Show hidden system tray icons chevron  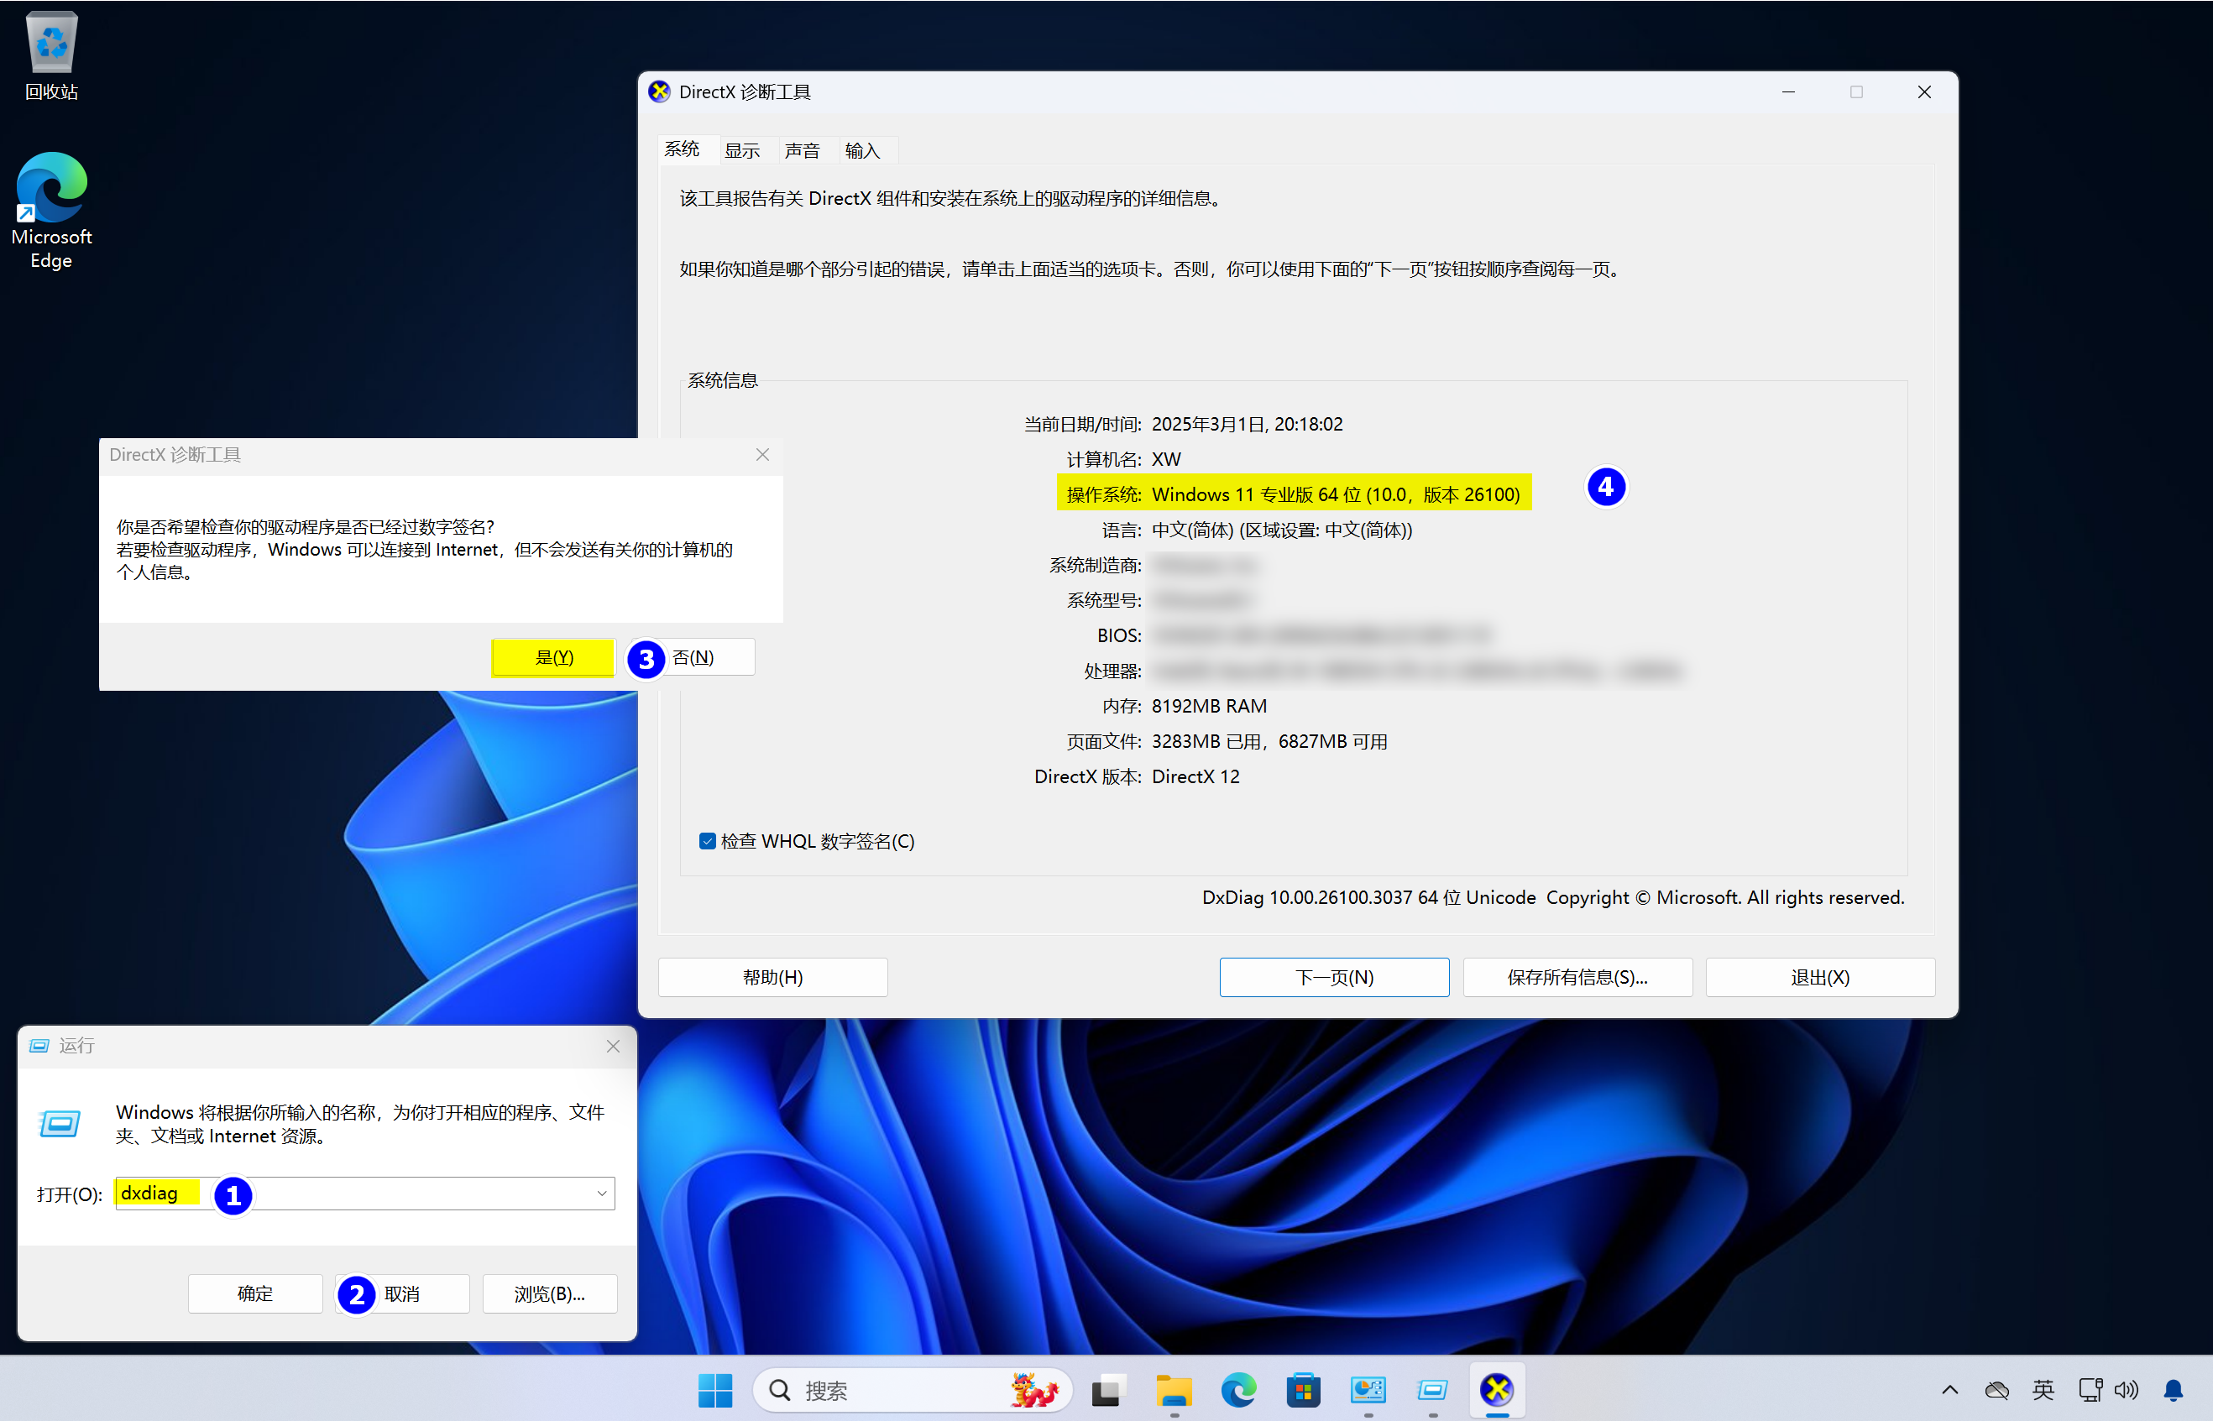pyautogui.click(x=1950, y=1390)
